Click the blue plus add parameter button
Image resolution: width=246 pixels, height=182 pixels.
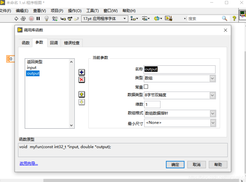82,72
